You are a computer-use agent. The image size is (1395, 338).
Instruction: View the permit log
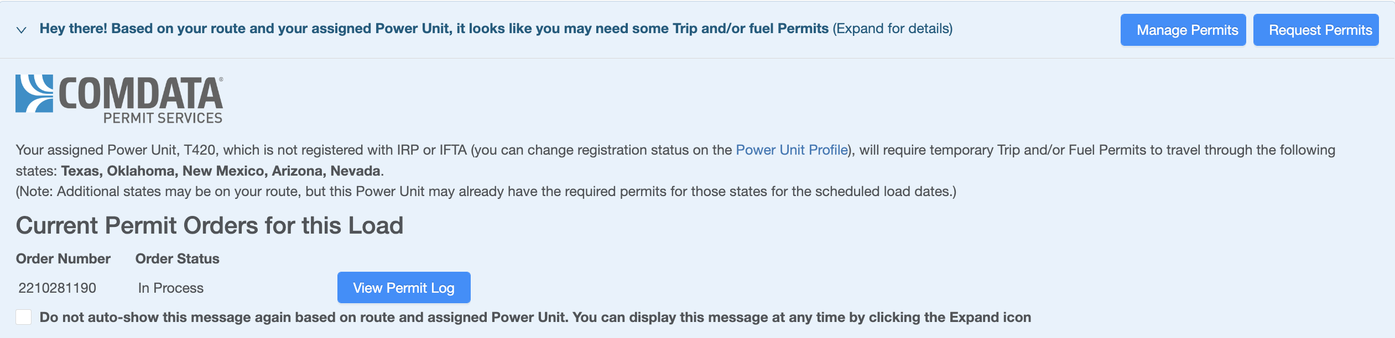(404, 287)
